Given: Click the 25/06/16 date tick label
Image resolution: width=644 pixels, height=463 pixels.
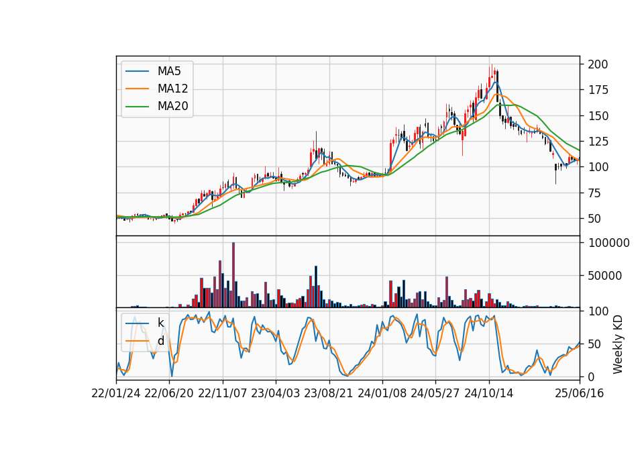Looking at the screenshot, I should click(x=580, y=394).
